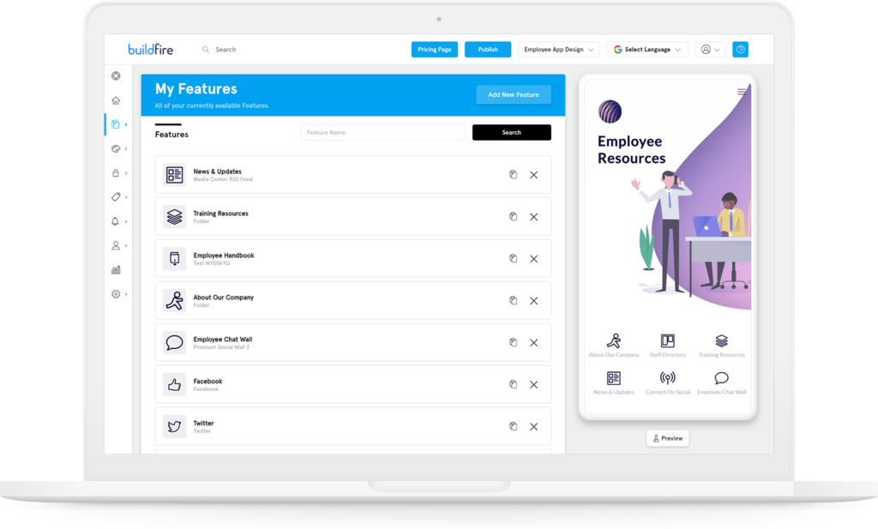
Task: Switch to the Features tab
Action: 171,135
